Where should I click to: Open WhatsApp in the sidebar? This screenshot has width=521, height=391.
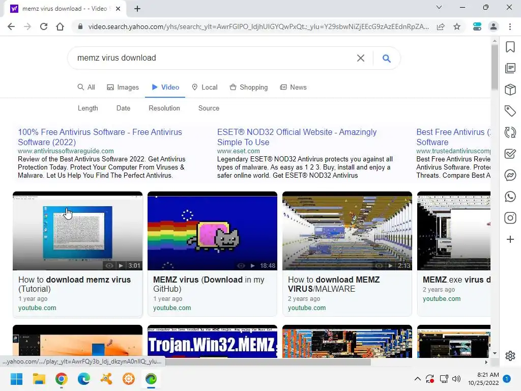click(510, 197)
